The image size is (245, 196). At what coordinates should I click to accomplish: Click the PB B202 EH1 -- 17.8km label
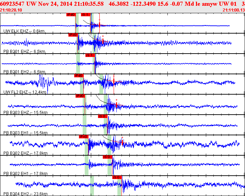(26, 173)
